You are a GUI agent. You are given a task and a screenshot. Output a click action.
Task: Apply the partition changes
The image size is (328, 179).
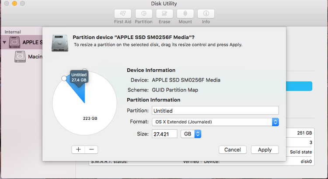click(265, 150)
